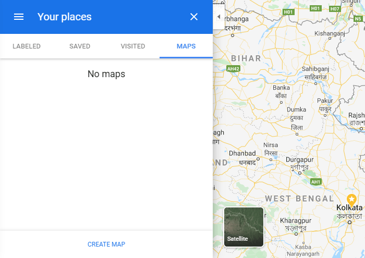The image size is (365, 258).
Task: Click the N5 road shield
Action: click(358, 17)
